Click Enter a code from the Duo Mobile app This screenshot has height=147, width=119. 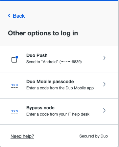60,88
